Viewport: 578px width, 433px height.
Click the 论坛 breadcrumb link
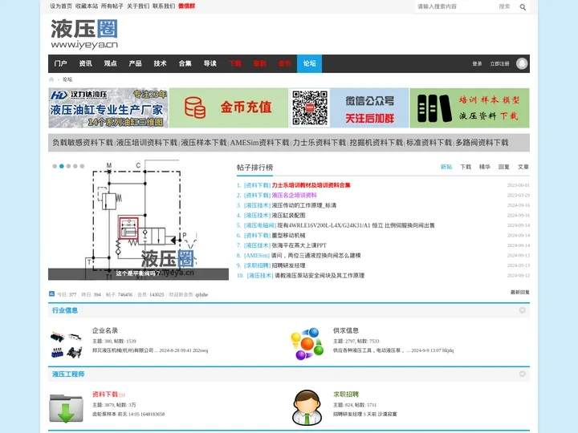(x=67, y=79)
